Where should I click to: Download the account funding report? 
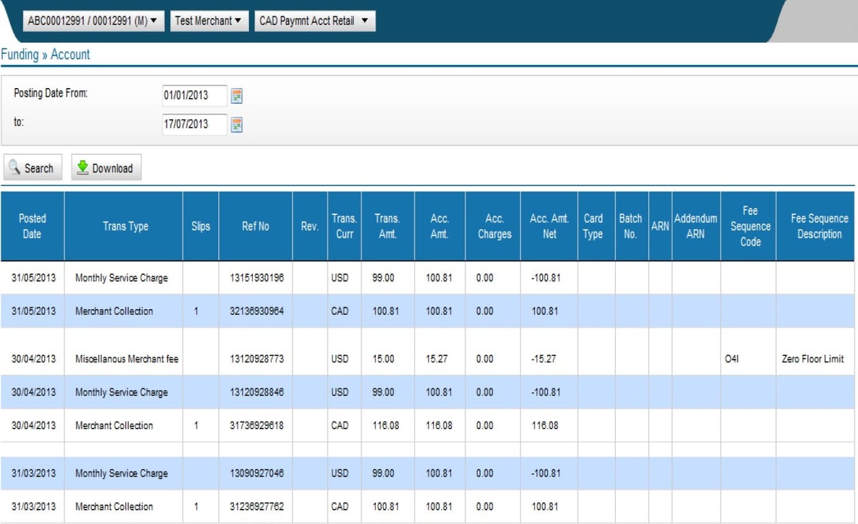(106, 168)
